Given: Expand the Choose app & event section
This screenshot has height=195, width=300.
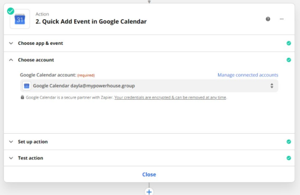Looking at the screenshot, I should (40, 43).
